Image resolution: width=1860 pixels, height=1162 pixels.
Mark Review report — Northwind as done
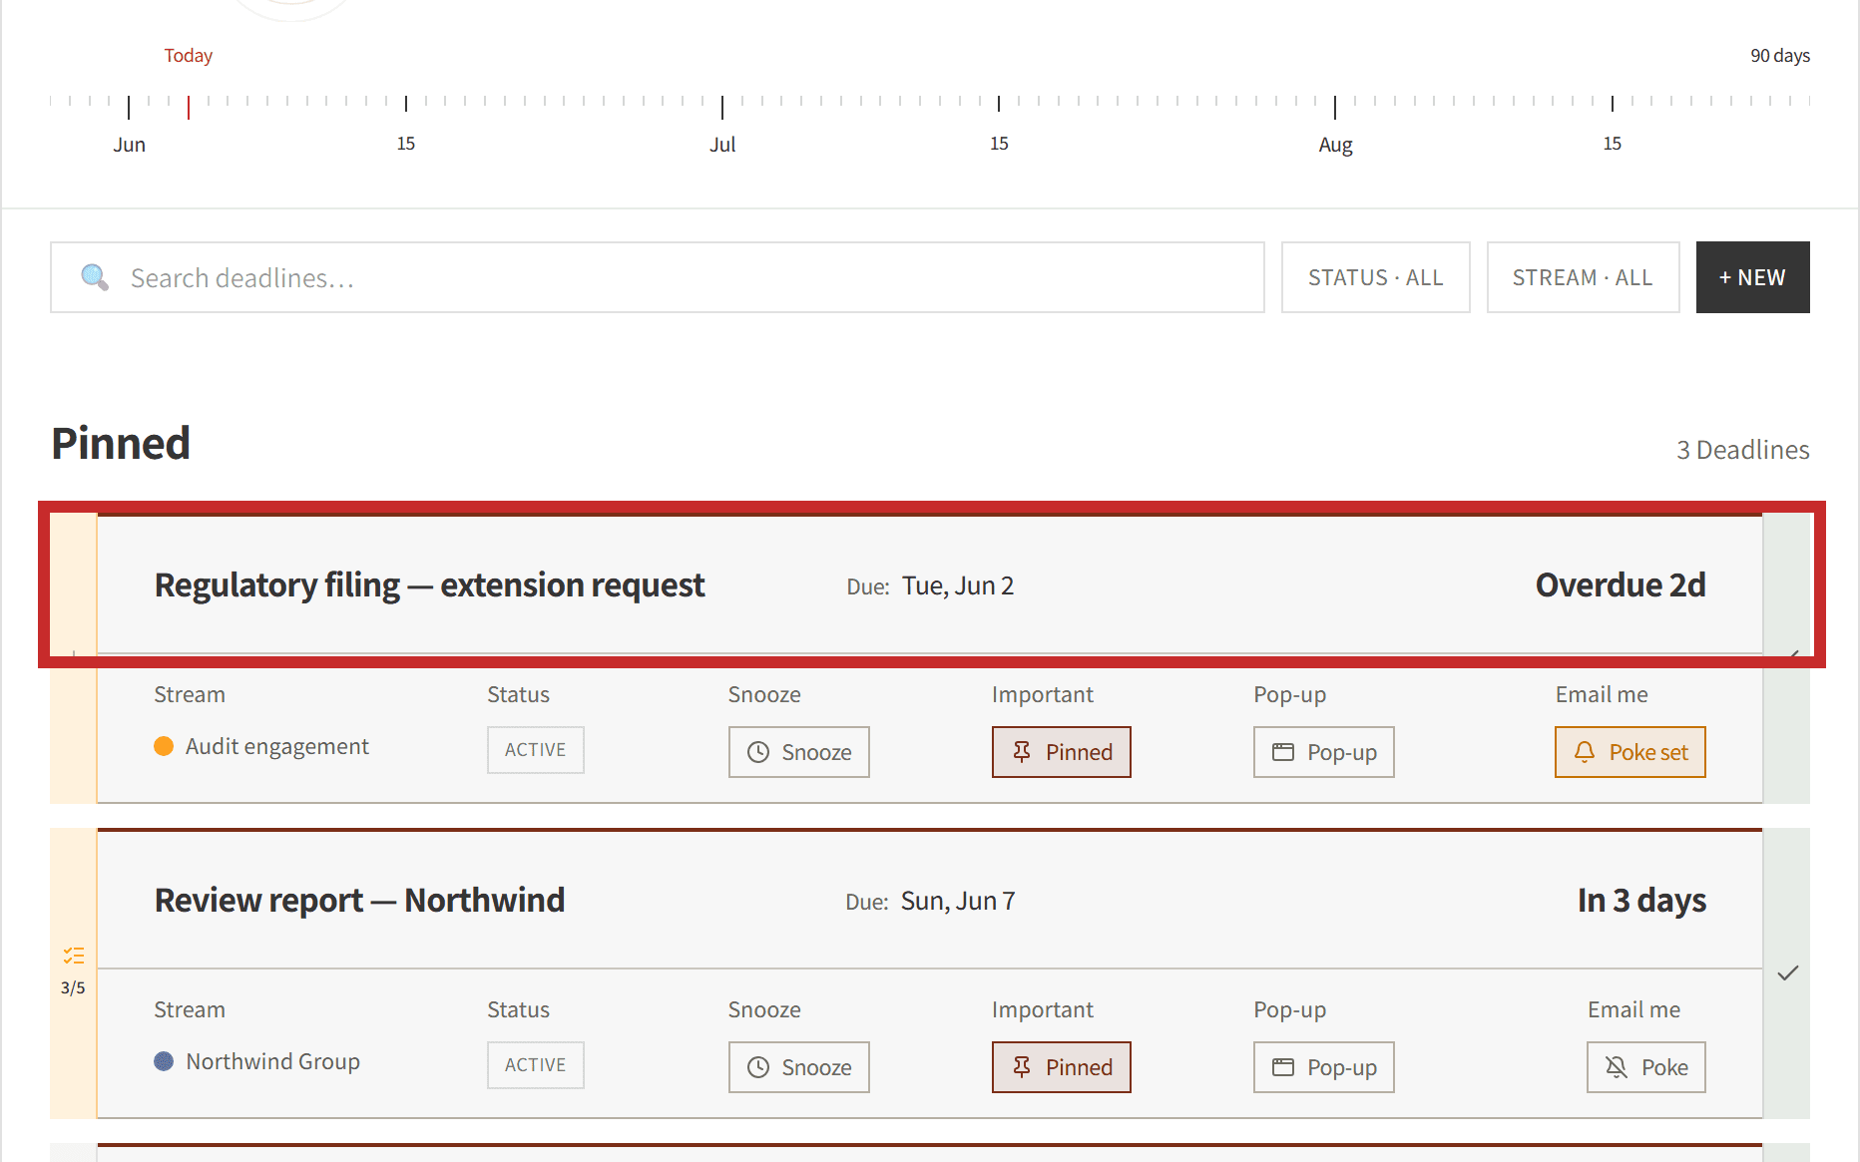tap(1787, 972)
